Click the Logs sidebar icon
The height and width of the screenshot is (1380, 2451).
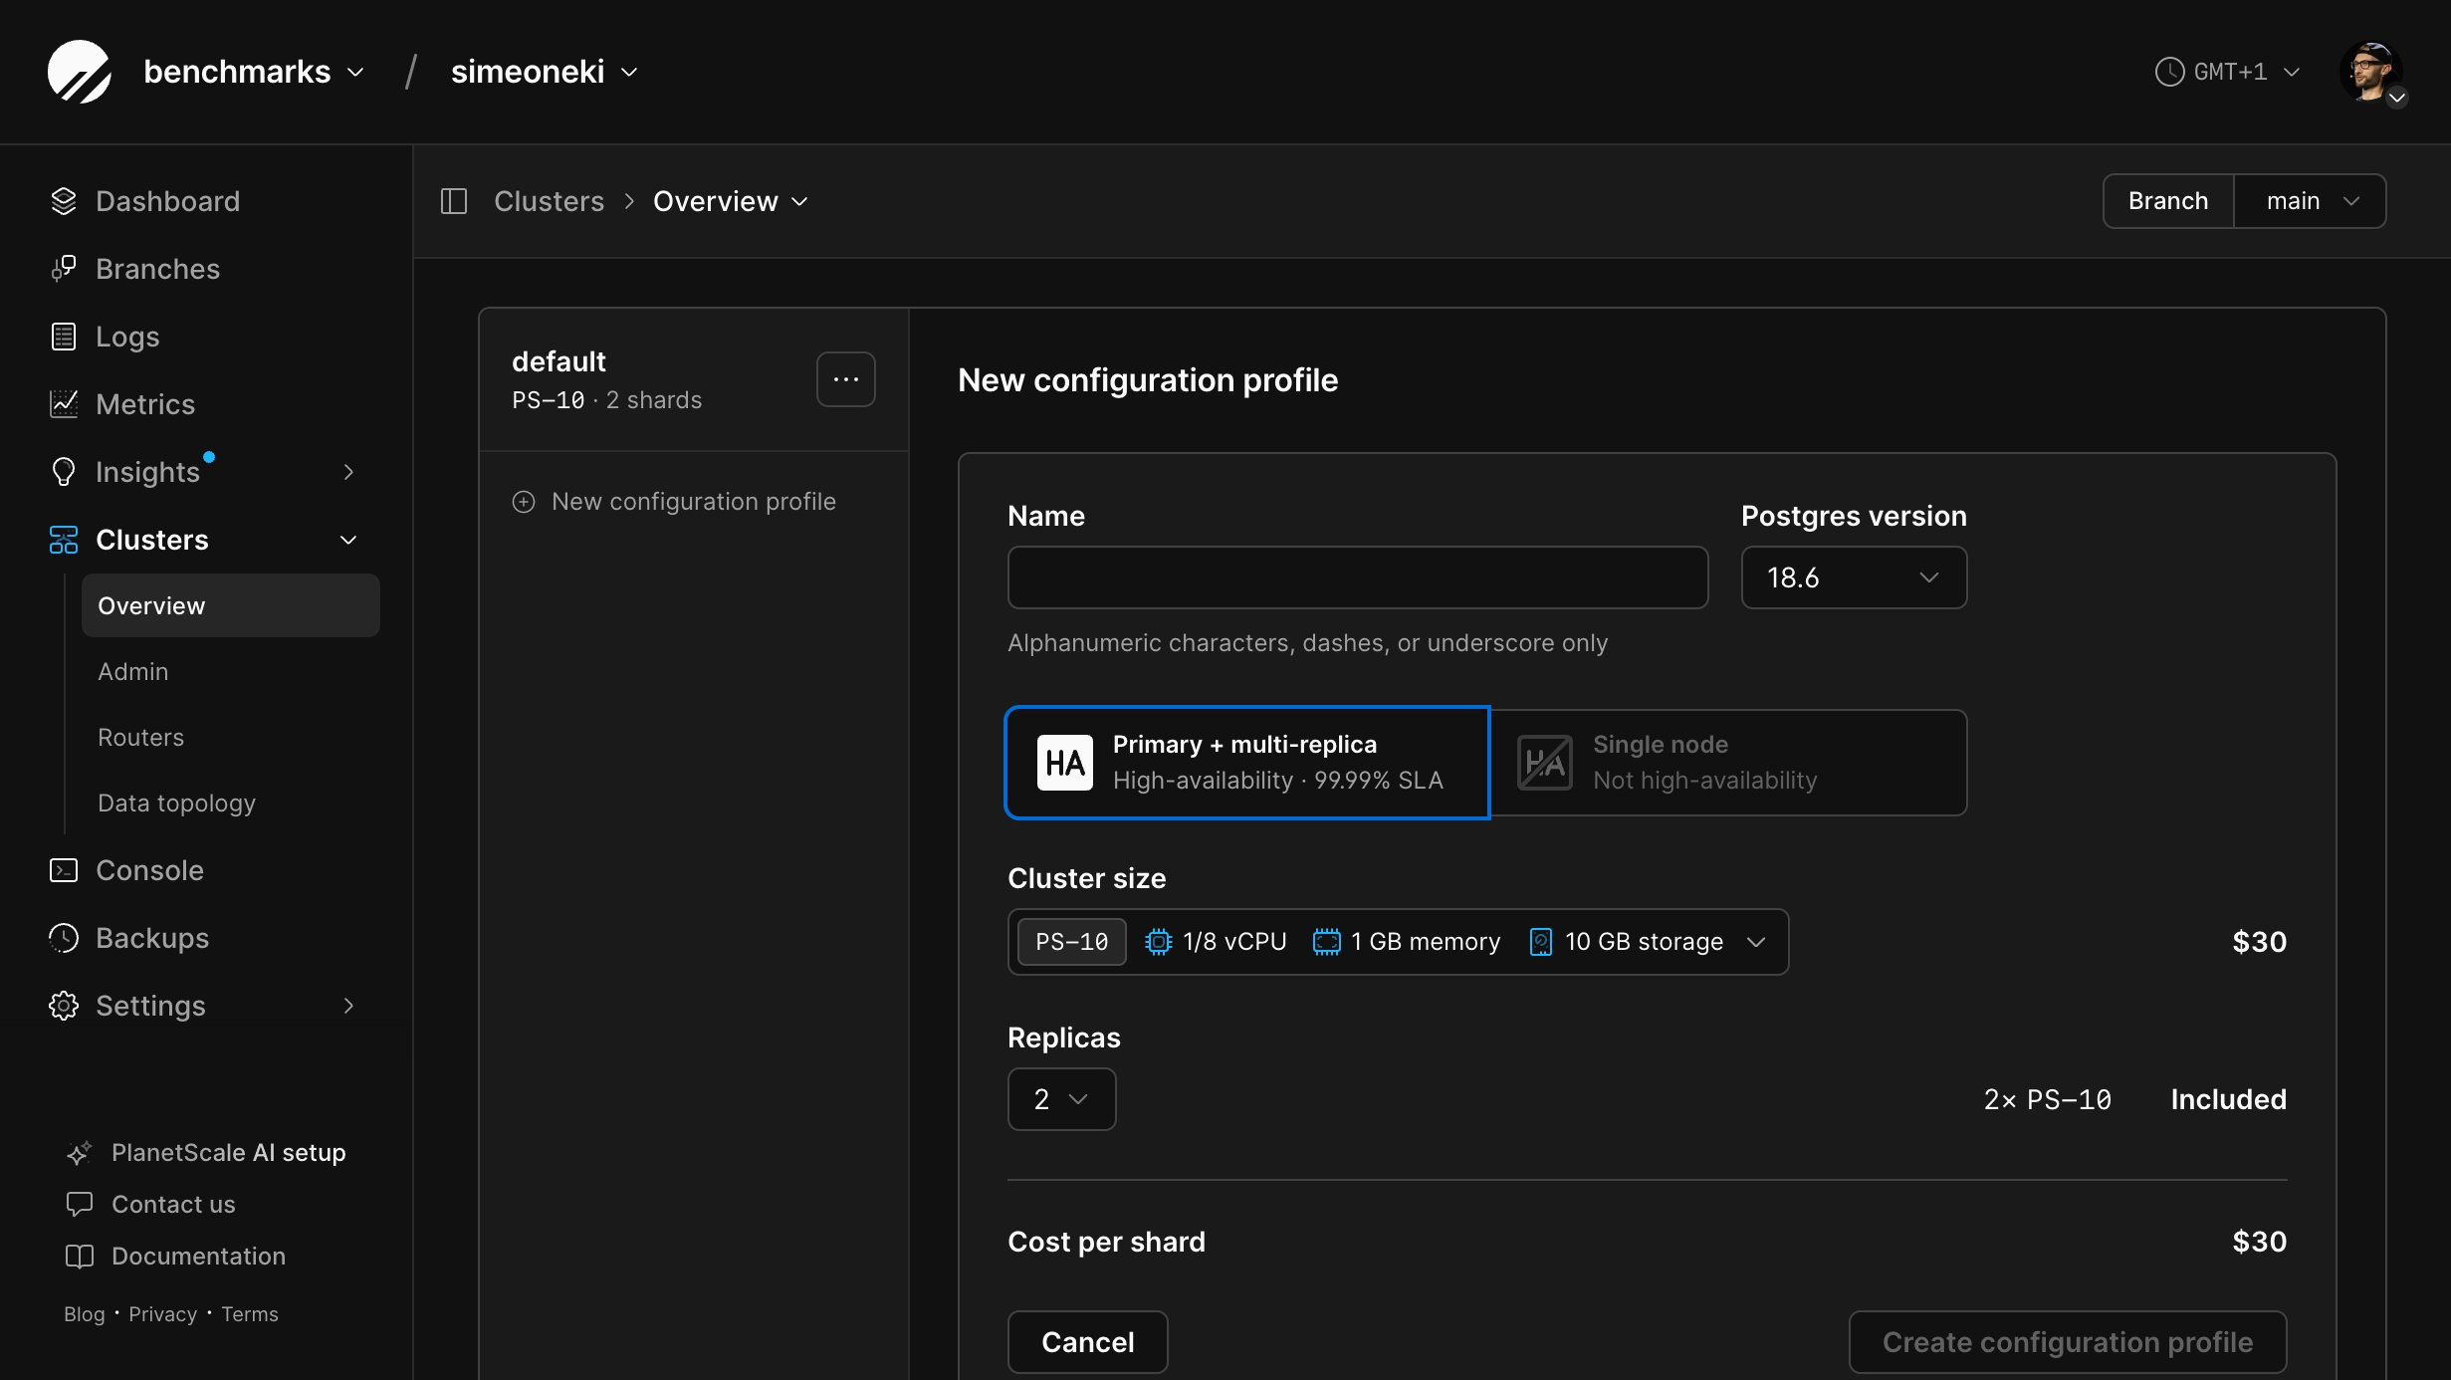64,337
